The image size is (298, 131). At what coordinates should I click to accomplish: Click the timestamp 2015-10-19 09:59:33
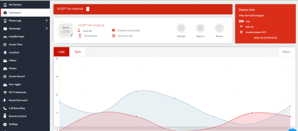point(265,38)
